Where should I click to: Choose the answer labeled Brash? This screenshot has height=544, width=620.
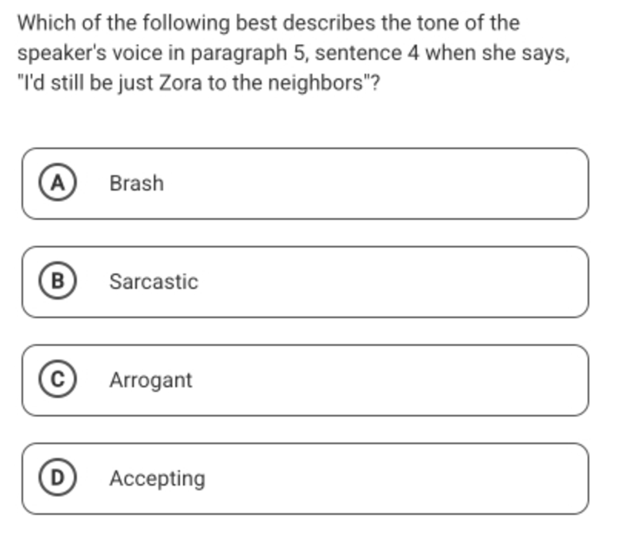point(305,184)
